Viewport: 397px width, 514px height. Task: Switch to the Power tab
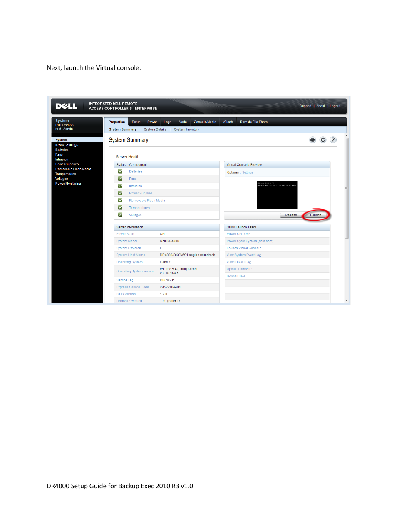[152, 122]
